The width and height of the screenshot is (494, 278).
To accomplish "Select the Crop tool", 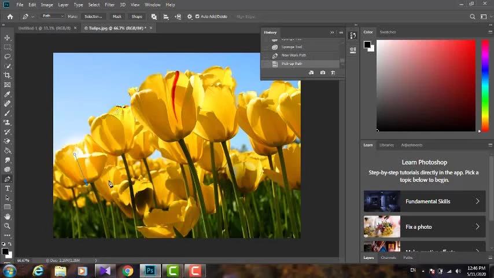I will 8,75.
